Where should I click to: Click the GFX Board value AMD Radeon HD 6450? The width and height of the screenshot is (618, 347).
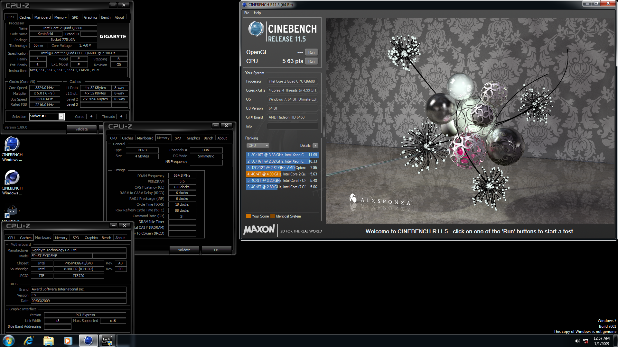(x=293, y=117)
